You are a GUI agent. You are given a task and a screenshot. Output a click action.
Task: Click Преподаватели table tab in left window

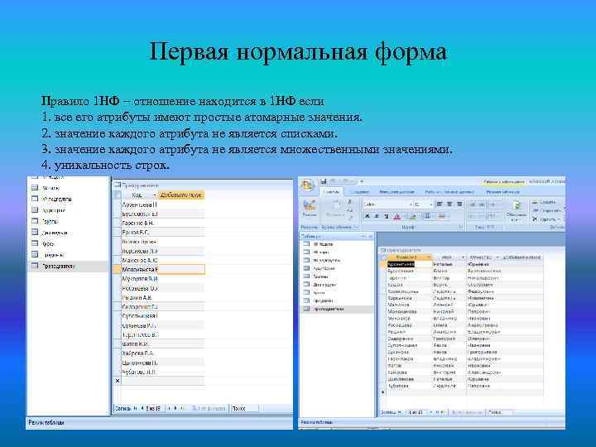tap(137, 185)
